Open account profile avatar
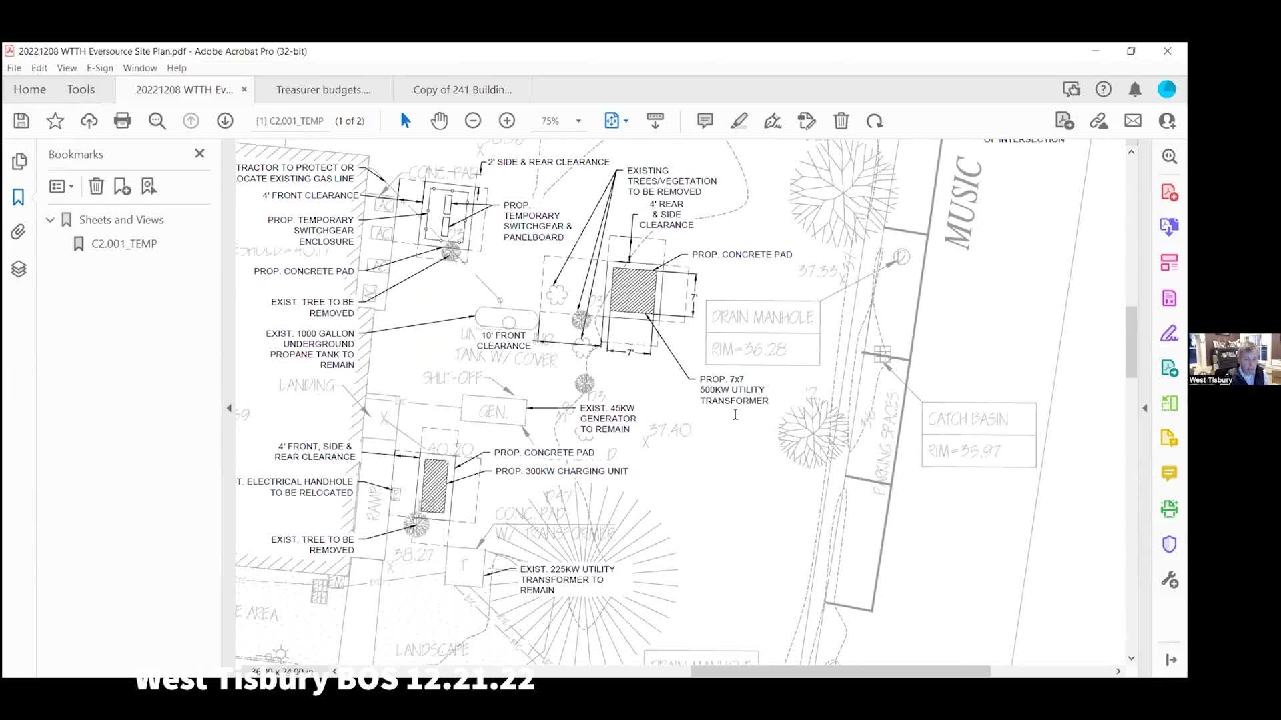1281x720 pixels. click(x=1167, y=89)
